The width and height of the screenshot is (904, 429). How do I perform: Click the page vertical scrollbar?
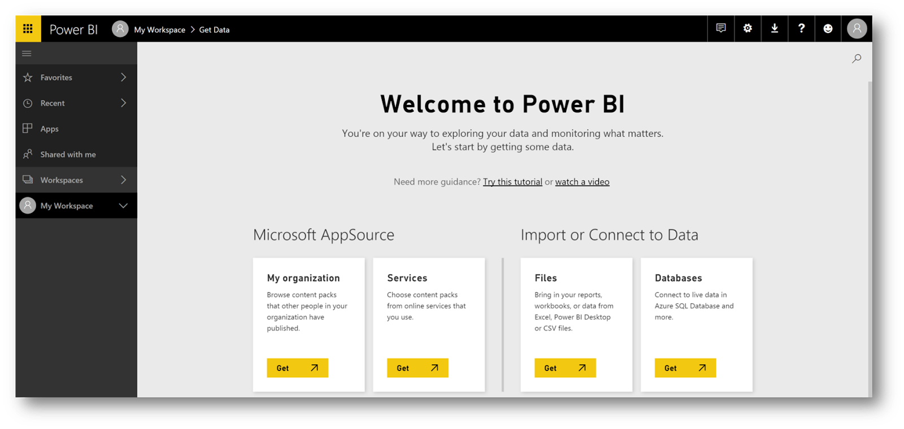pos(870,239)
